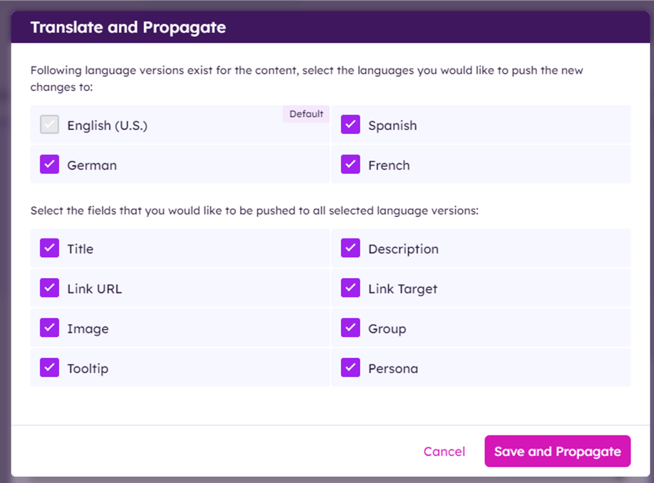
Task: Uncheck the Tooltip field checkbox
Action: [50, 368]
